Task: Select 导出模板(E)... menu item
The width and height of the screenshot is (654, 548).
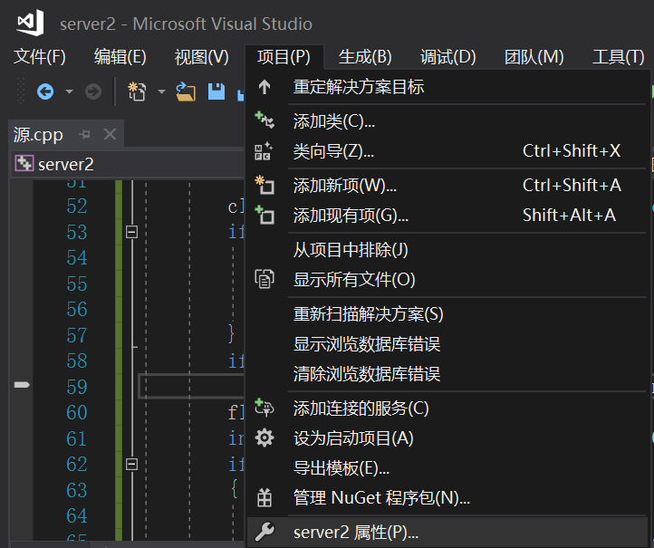Action: click(447, 468)
